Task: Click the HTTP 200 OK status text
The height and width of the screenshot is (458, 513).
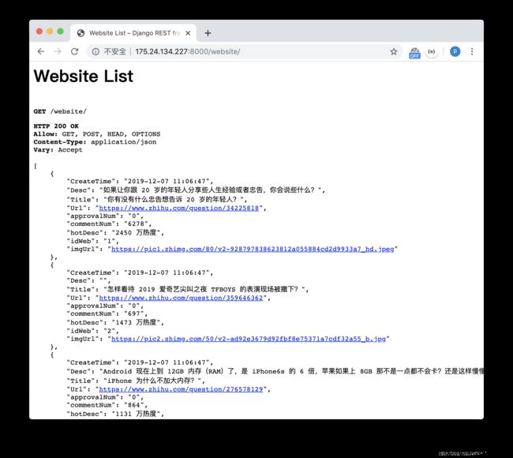Action: [x=56, y=126]
